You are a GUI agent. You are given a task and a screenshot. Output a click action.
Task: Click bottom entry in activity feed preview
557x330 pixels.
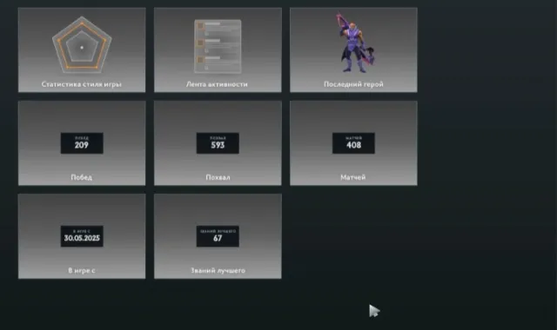coord(218,62)
